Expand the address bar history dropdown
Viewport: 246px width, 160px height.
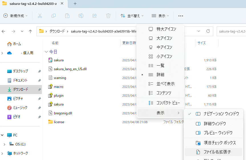[x=199, y=31]
